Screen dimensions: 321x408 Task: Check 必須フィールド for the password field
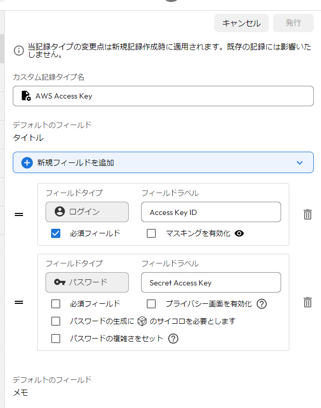pyautogui.click(x=56, y=304)
